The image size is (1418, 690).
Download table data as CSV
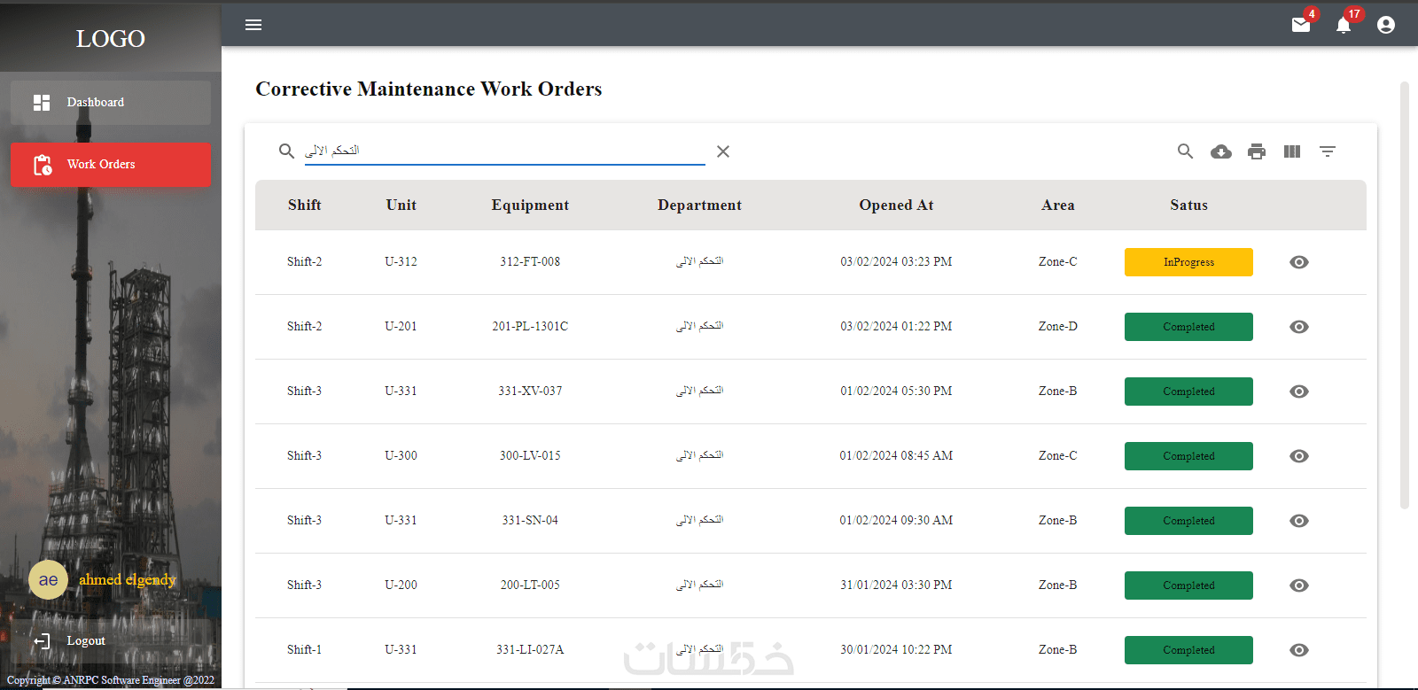pyautogui.click(x=1221, y=151)
